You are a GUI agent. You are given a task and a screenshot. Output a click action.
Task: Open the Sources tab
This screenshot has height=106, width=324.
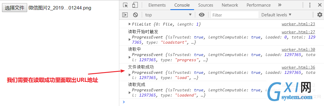coord(206,5)
